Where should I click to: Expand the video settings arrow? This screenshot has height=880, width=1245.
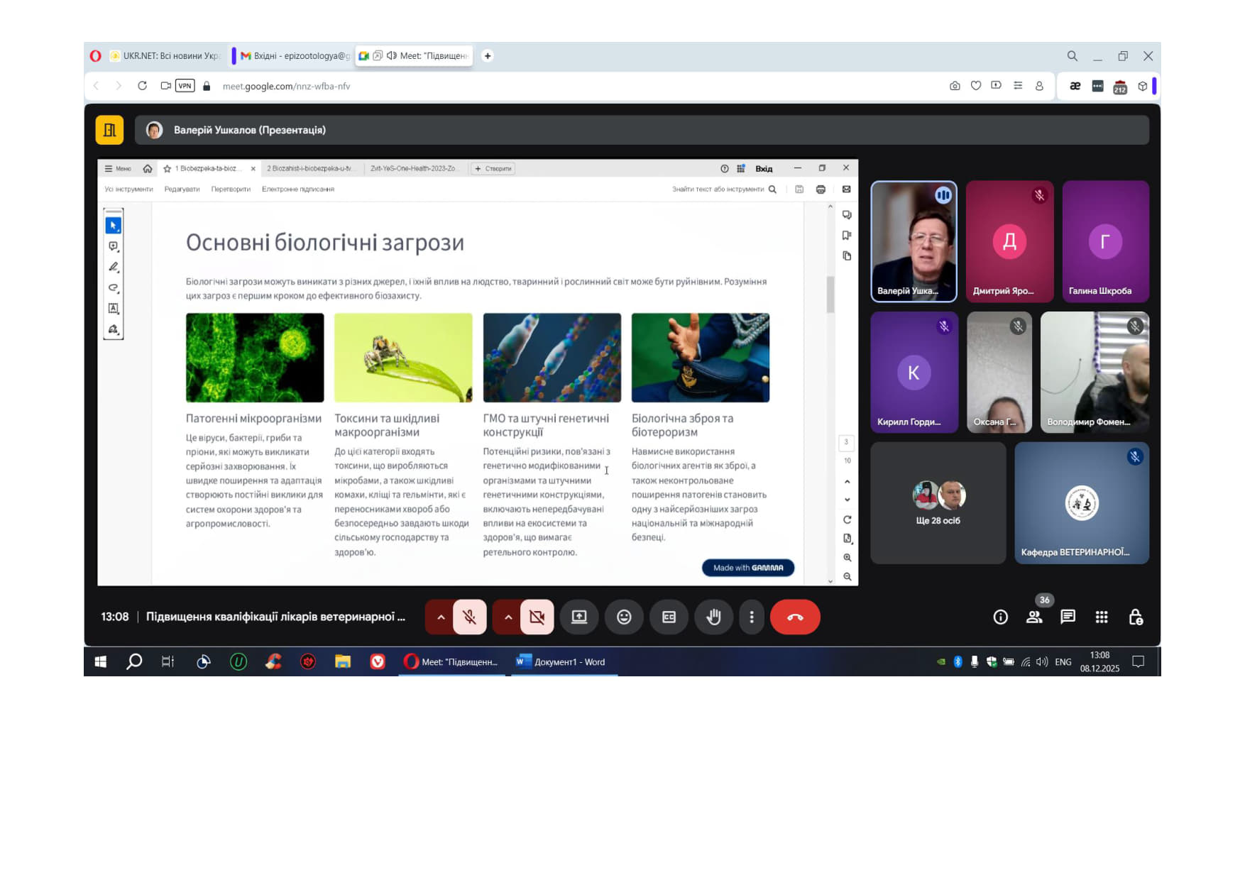[508, 617]
